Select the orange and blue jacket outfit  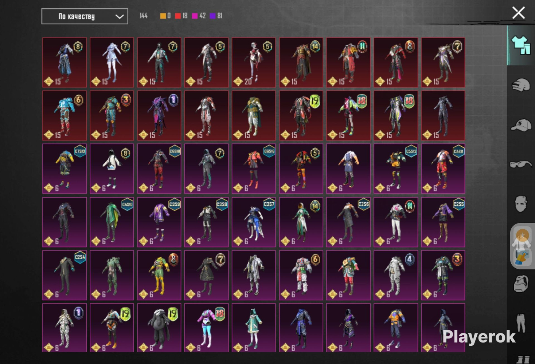(x=396, y=328)
